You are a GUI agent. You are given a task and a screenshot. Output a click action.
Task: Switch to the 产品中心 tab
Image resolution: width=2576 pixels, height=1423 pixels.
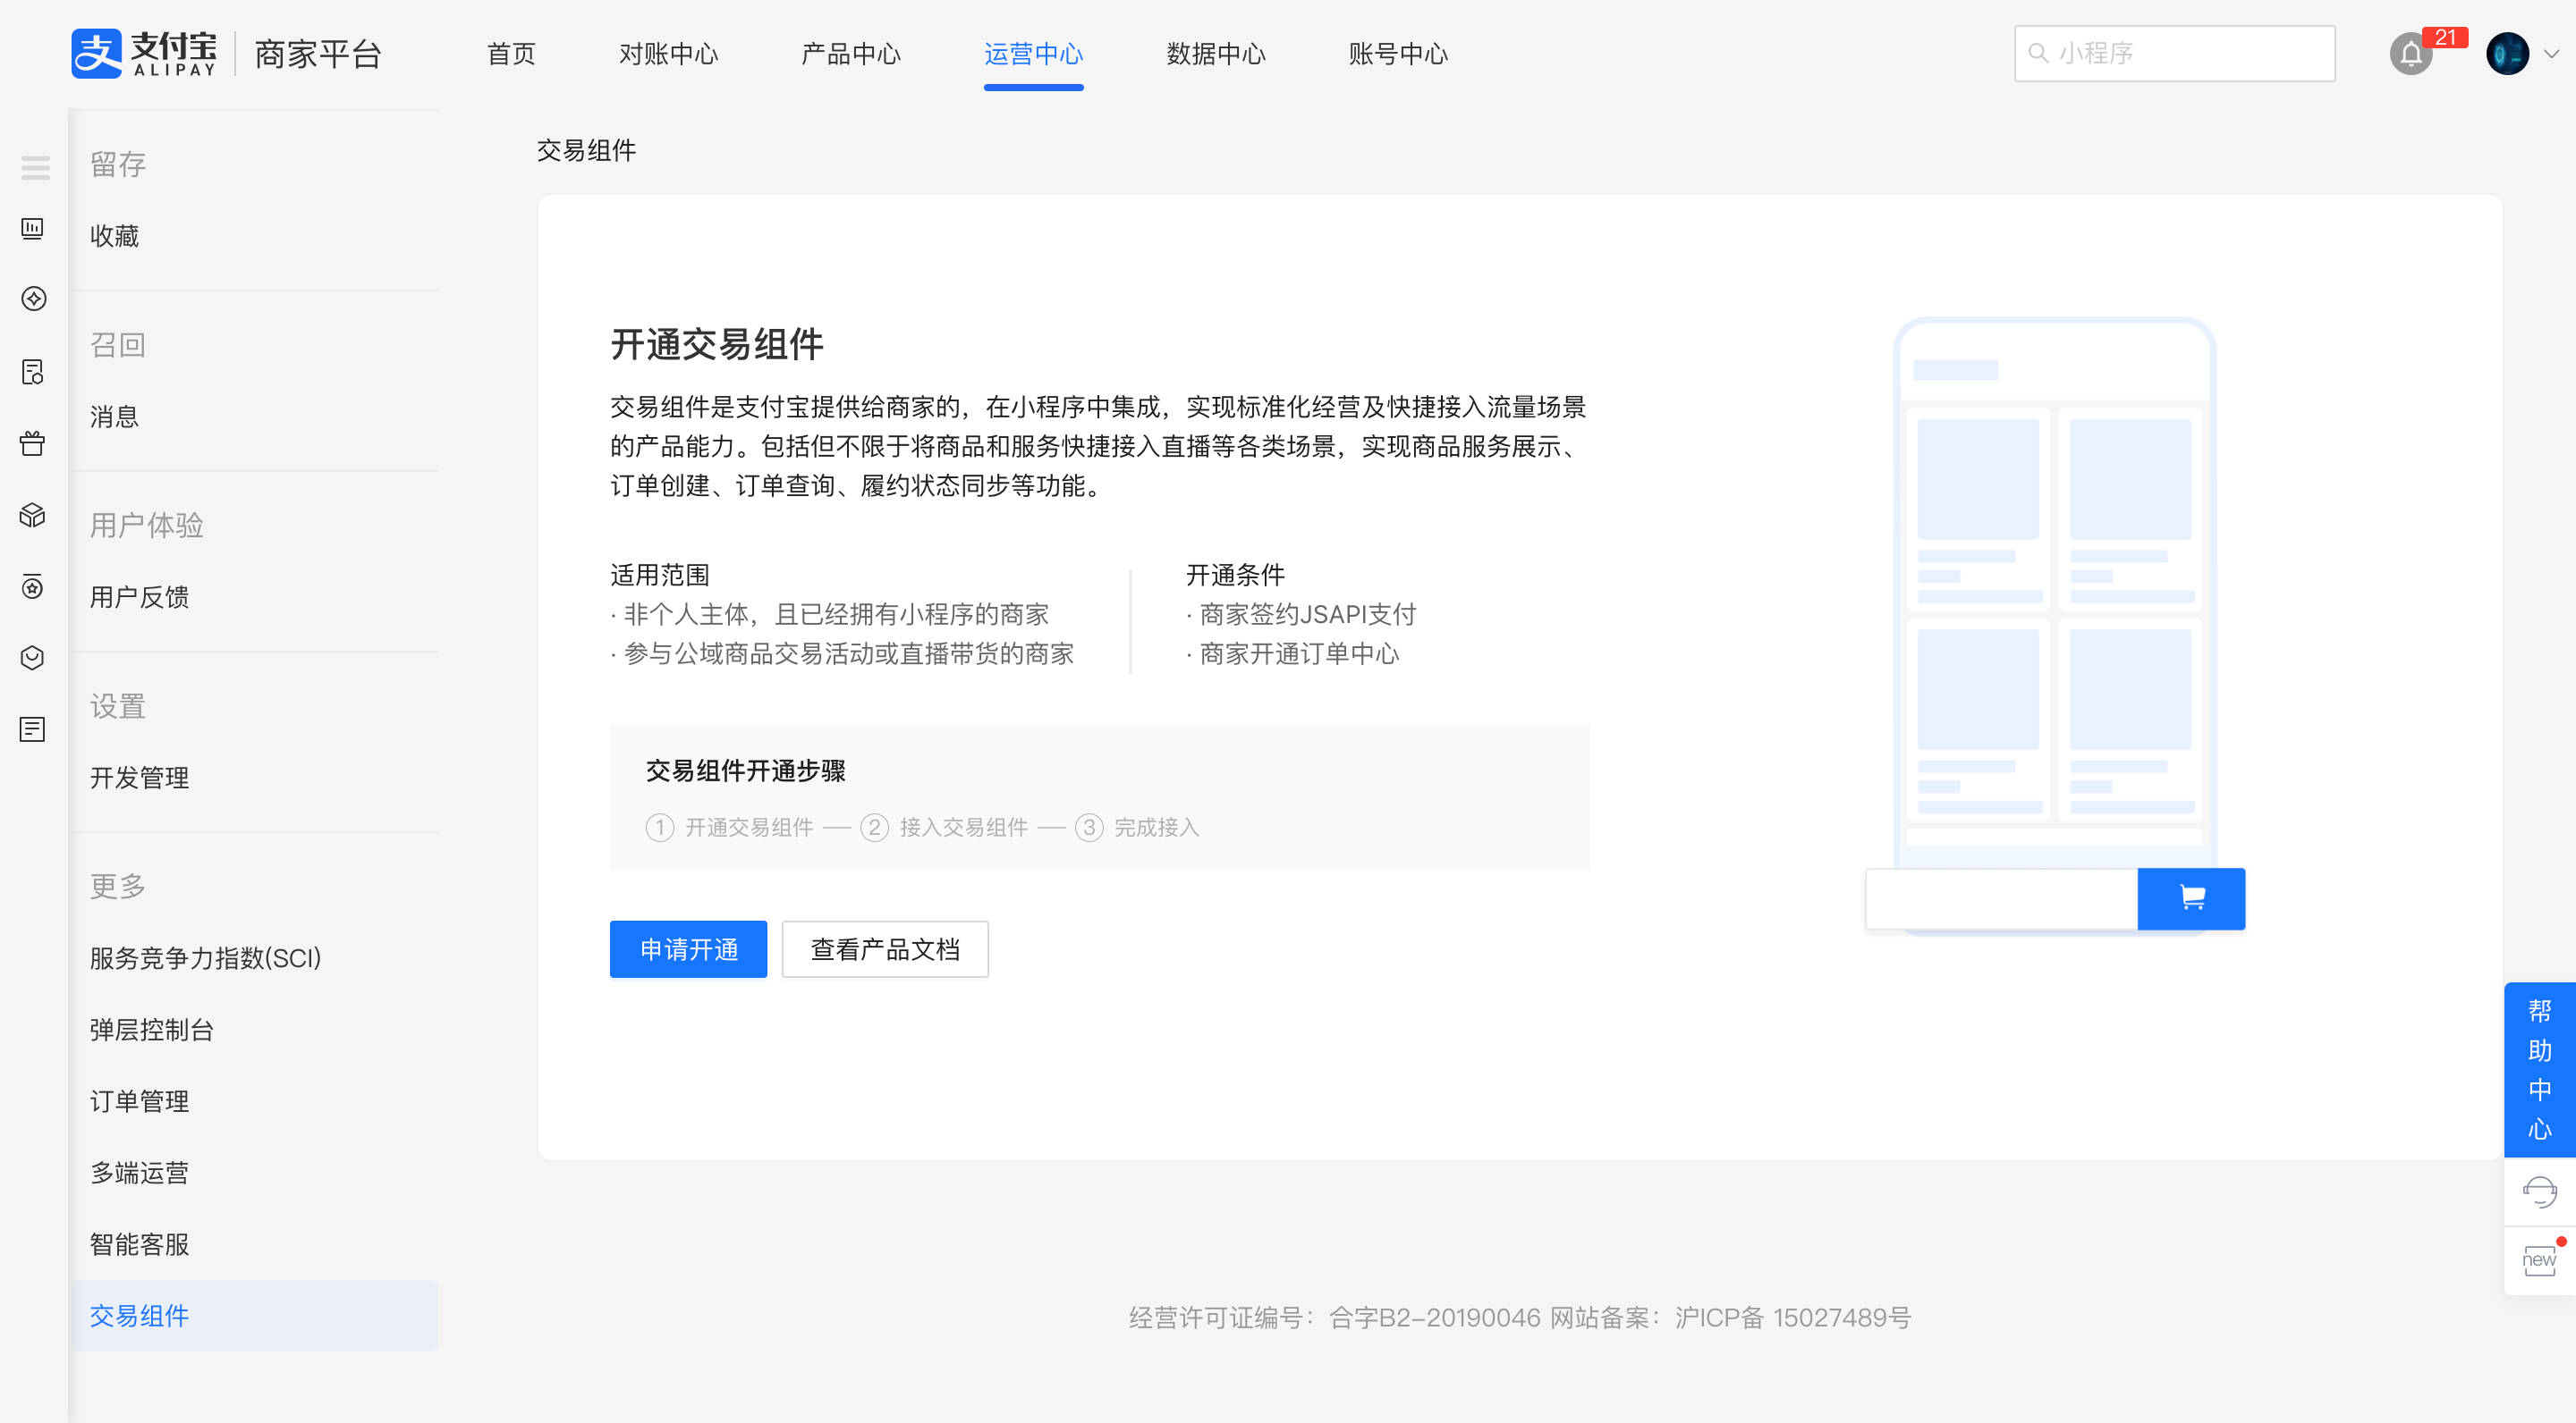pyautogui.click(x=851, y=54)
